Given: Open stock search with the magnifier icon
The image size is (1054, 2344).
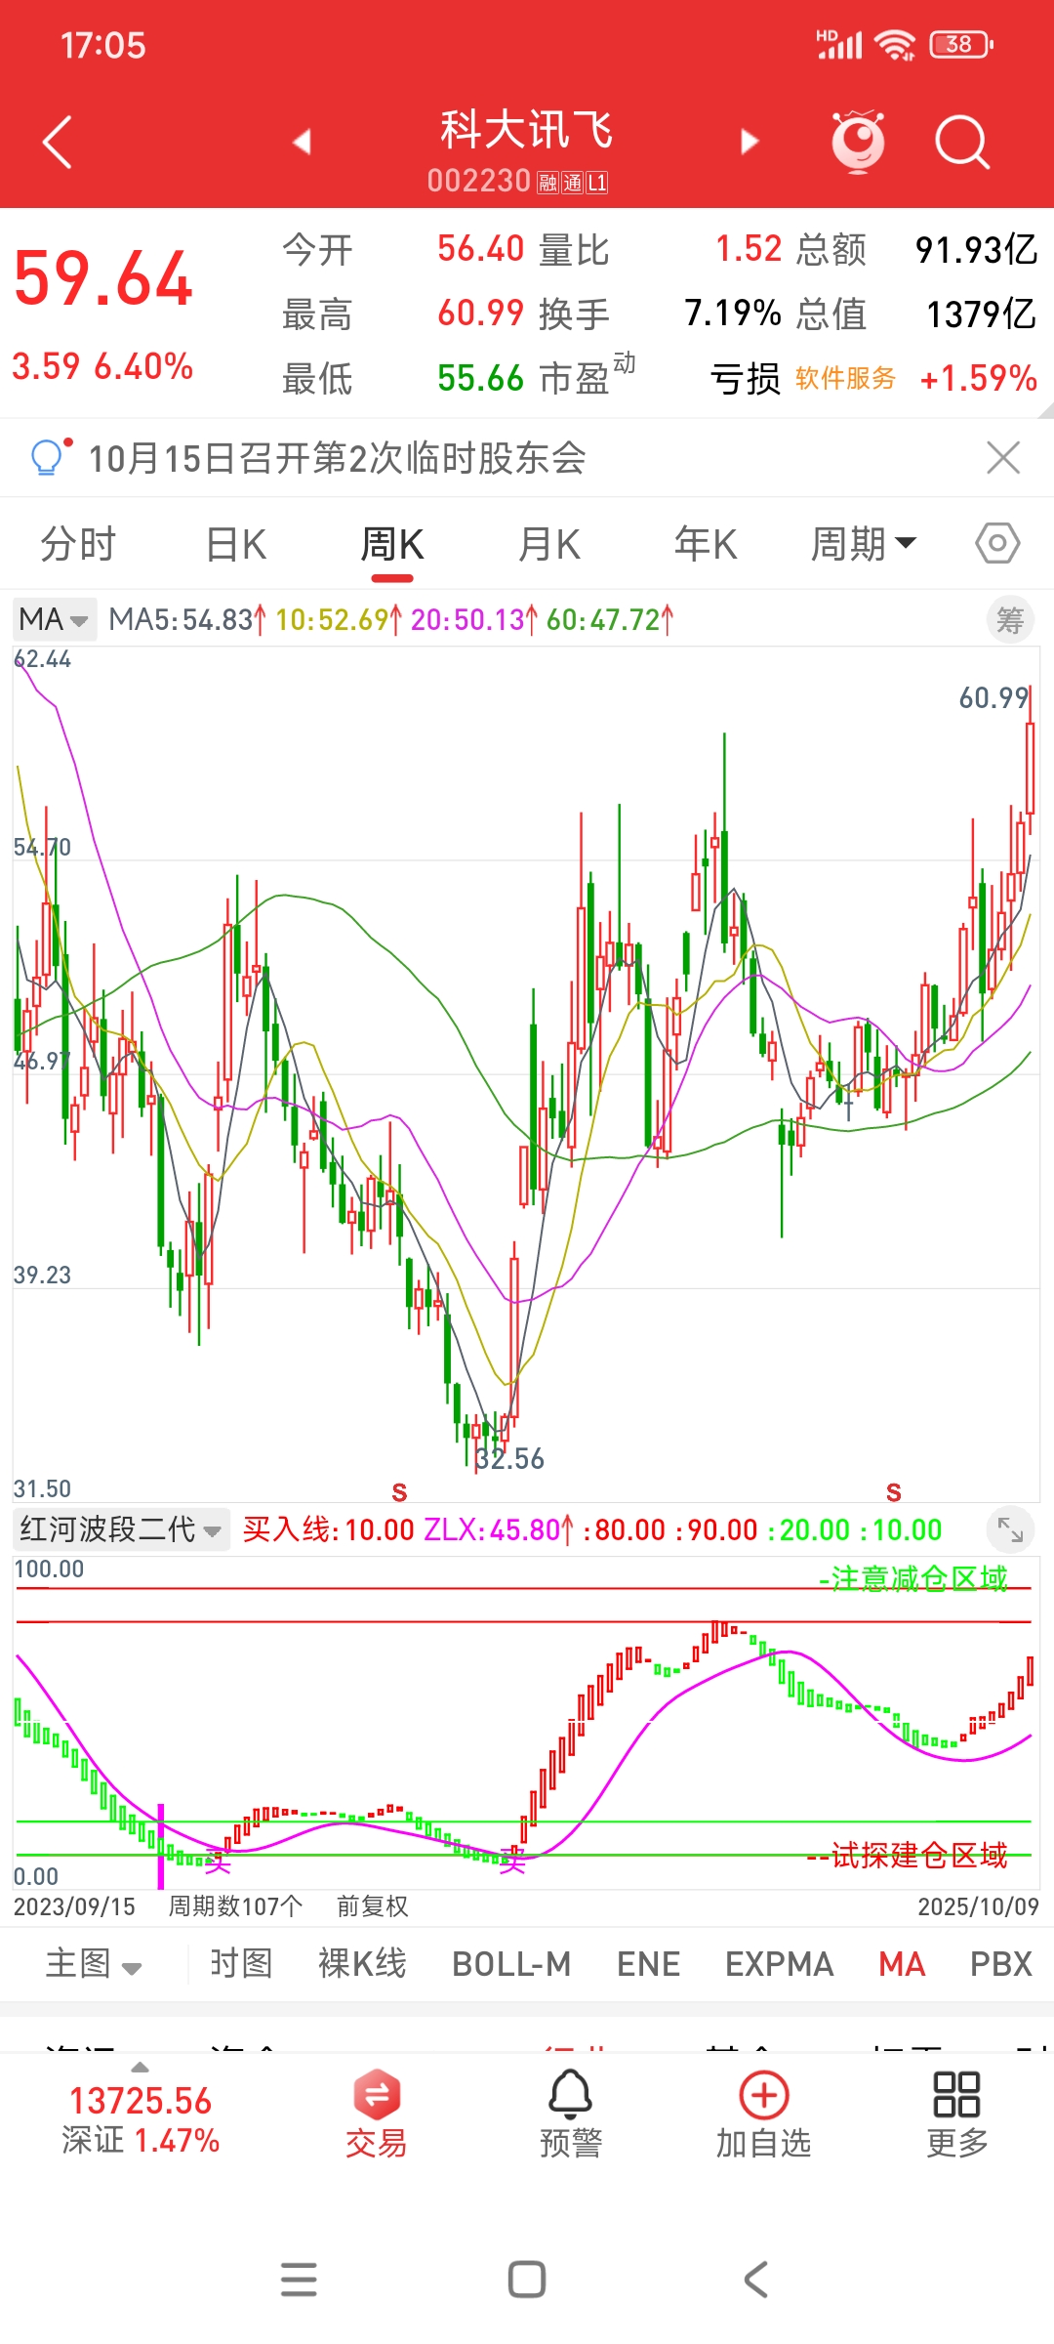Looking at the screenshot, I should (x=962, y=143).
